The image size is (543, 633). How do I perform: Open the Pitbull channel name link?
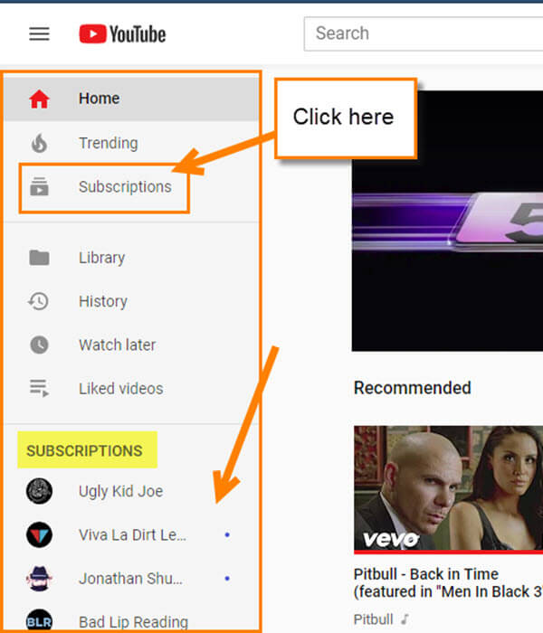click(373, 619)
